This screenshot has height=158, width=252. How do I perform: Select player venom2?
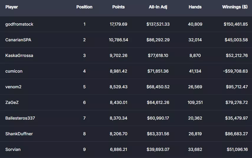tap(14, 87)
